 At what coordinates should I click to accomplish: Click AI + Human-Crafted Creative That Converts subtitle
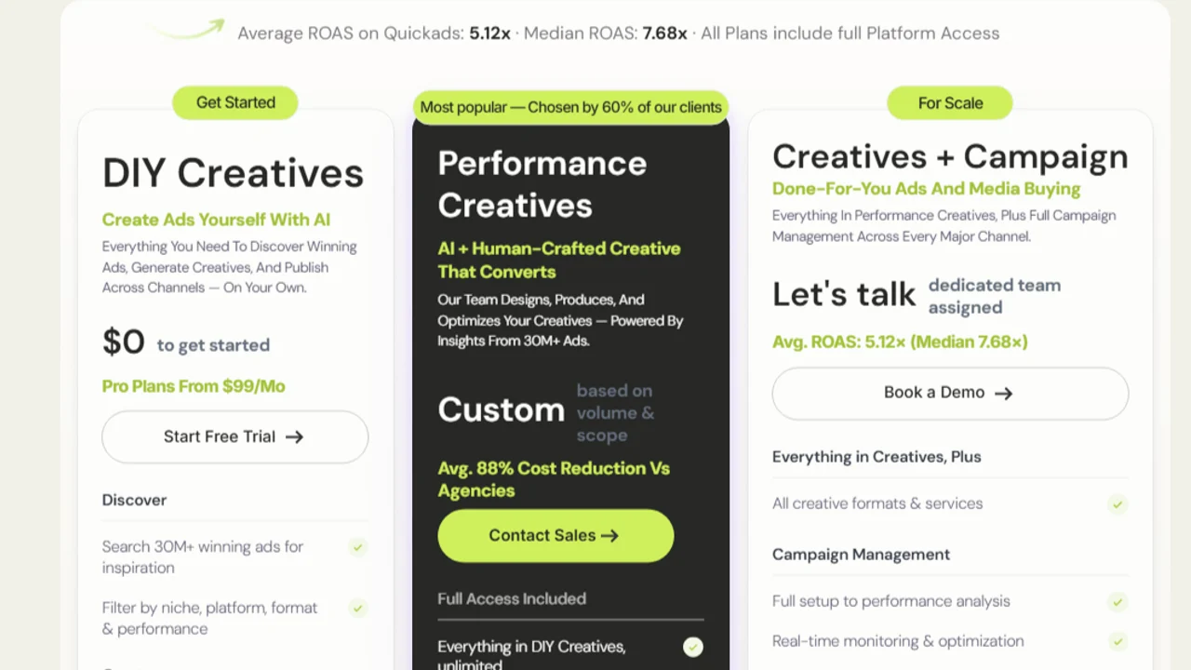559,261
